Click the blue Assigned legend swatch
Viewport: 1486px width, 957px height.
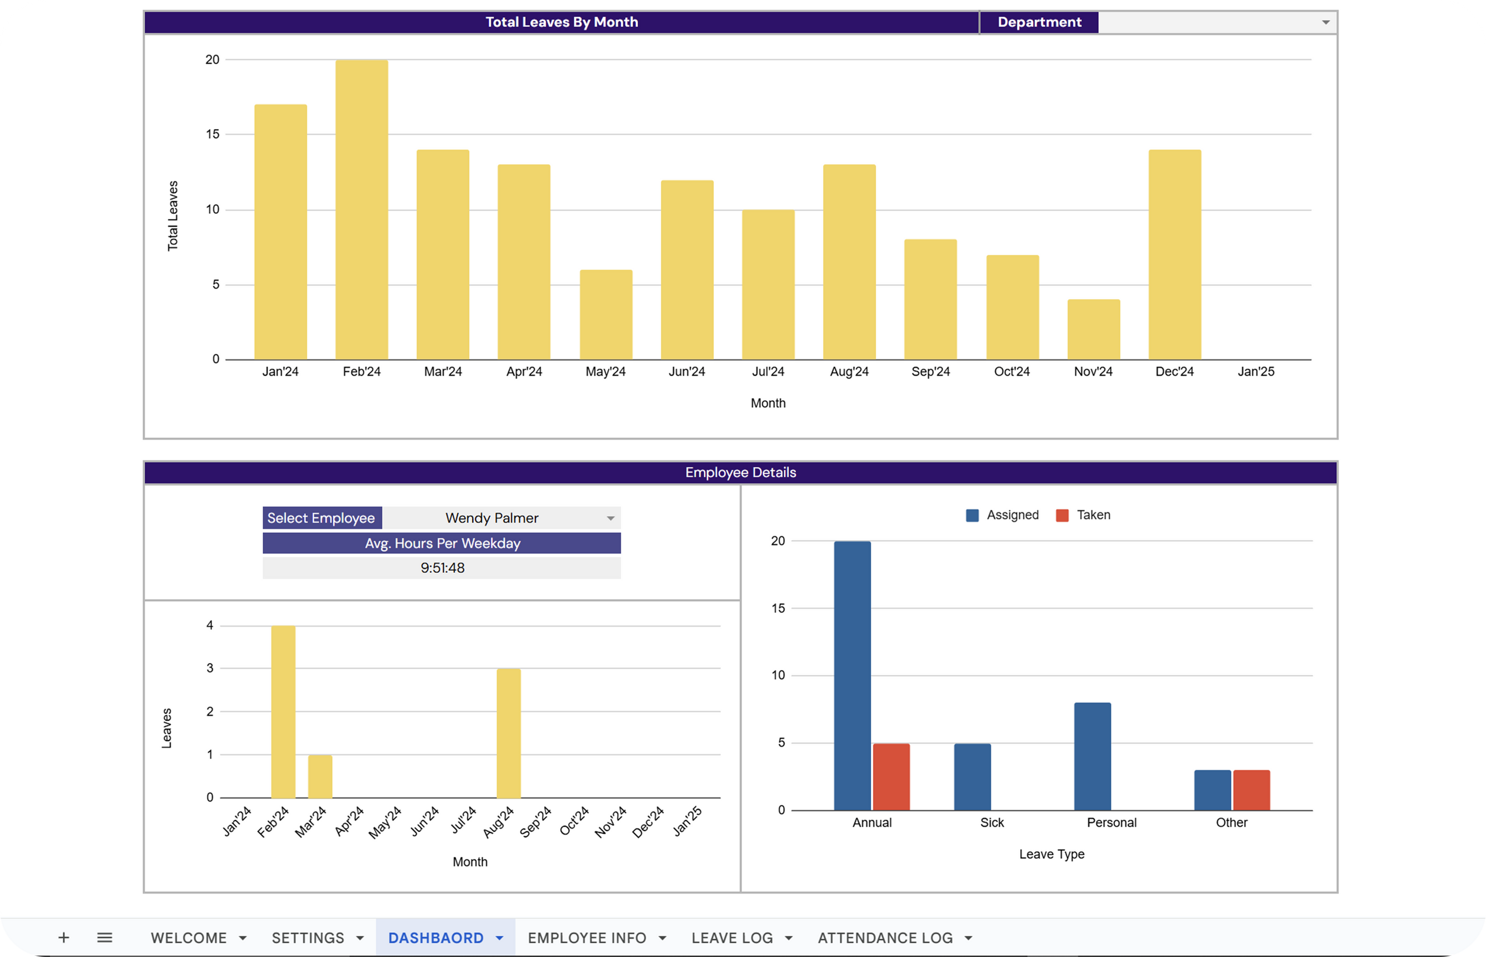coord(972,515)
